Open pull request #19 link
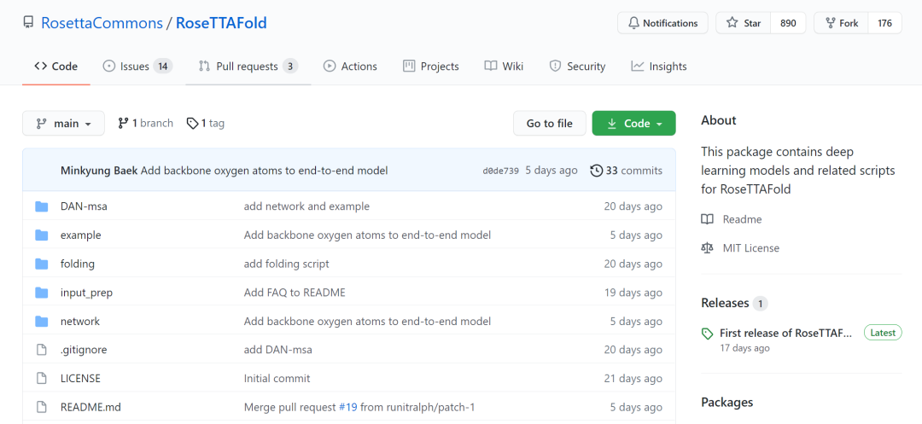Viewport: 922px width, 424px height. (348, 407)
